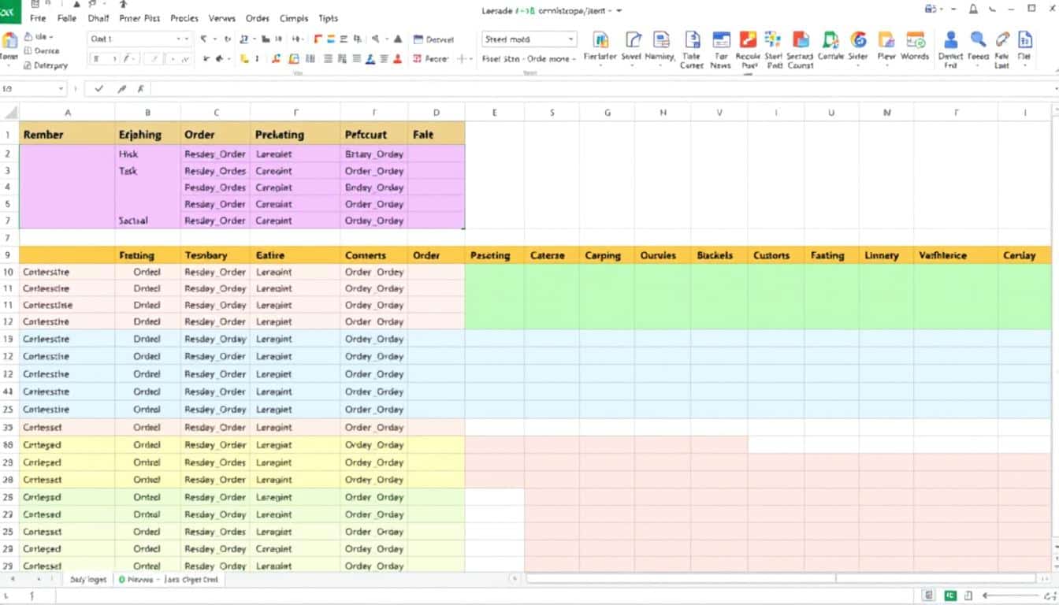Click the Corriule ribbon icon

[830, 40]
